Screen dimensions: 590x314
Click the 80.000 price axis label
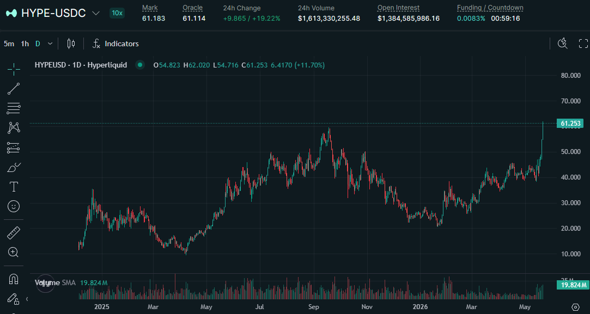point(570,75)
